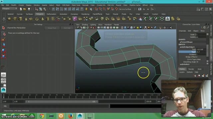Toggle X-ray display in panel toolbar
This screenshot has width=213, height=119.
[165, 28]
